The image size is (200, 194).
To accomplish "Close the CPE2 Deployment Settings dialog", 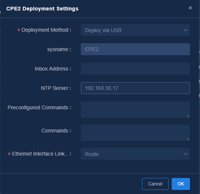I will coord(190,8).
